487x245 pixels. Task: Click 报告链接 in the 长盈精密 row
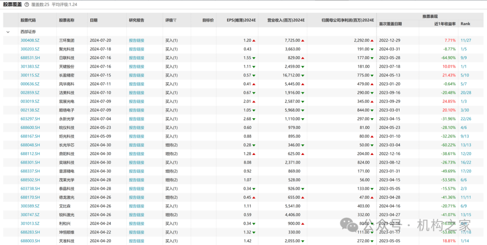pos(136,75)
